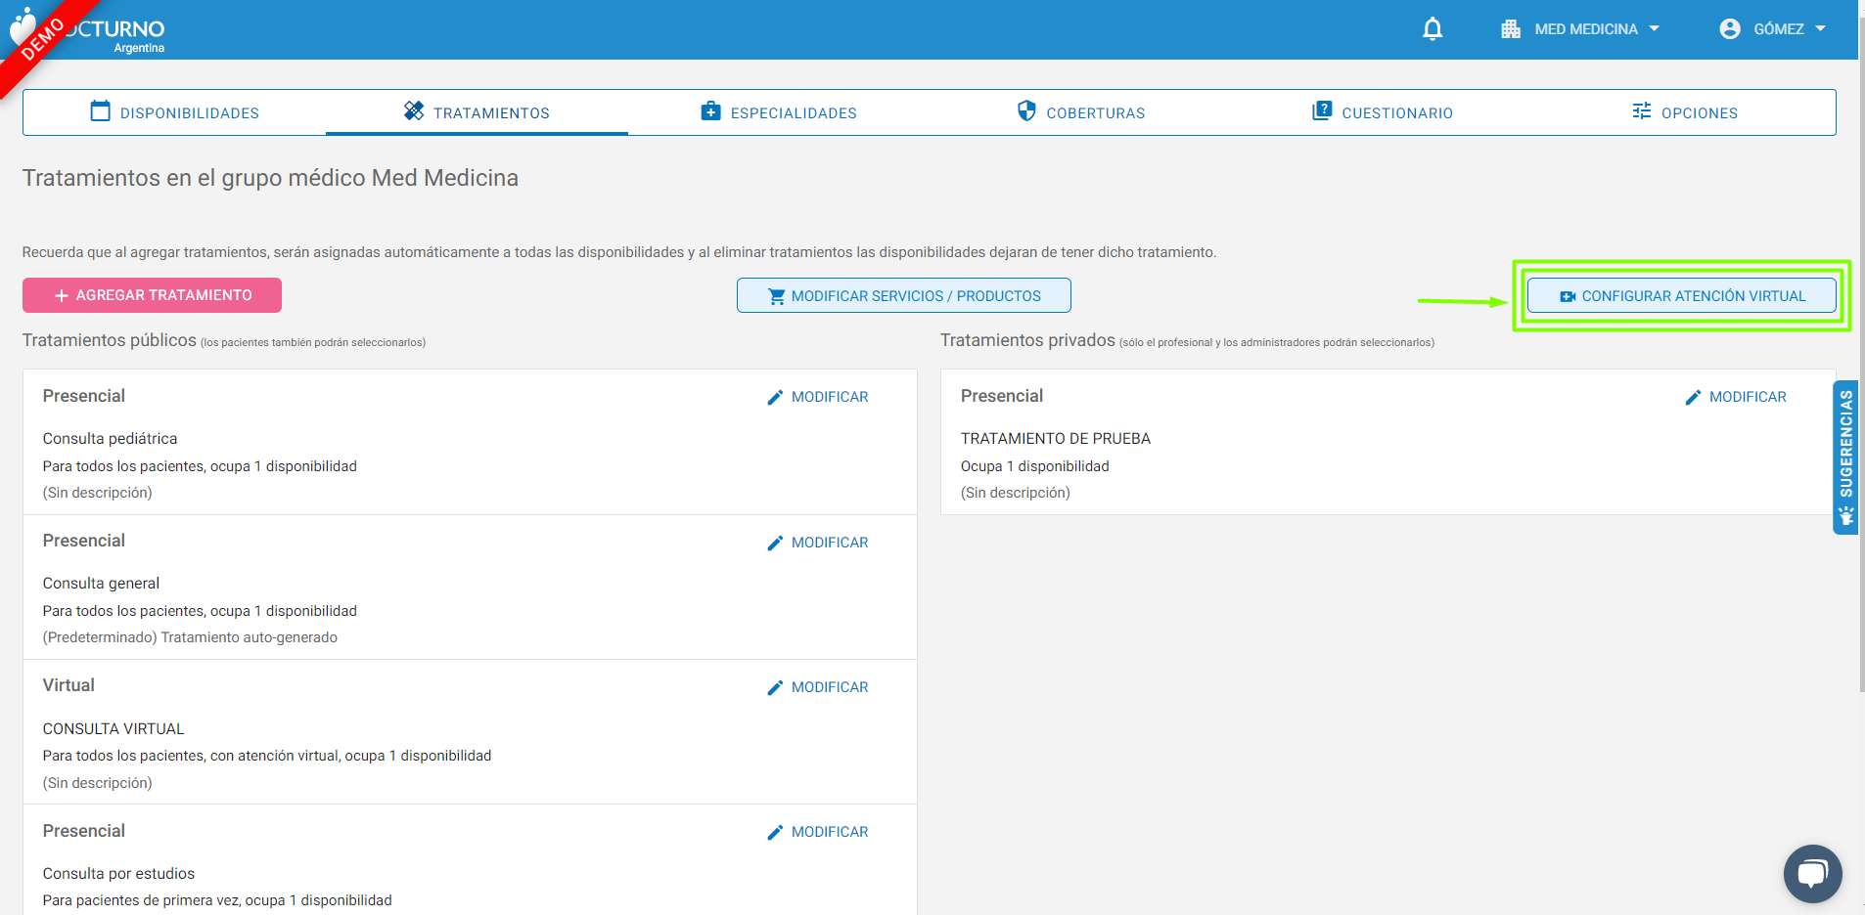Click the AGREGAR TRATAMIENTO button
Image resolution: width=1865 pixels, height=915 pixels.
pyautogui.click(x=152, y=295)
